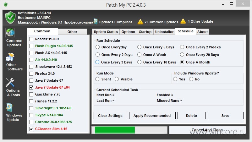Click the title bar shield app icon
Screen dimensions: 252x142
click(x=6, y=5)
